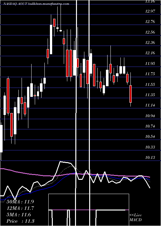Image resolution: width=161 pixels, height=226 pixels.
Task: Click the 5MA : 11.6 legend value
Action: click(x=19, y=215)
